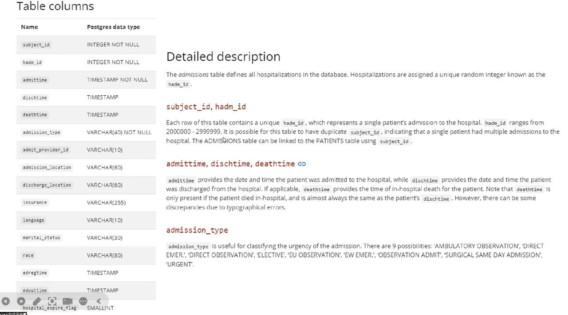
Task: Collapse the floating toolbar with the chevron
Action: tap(99, 301)
